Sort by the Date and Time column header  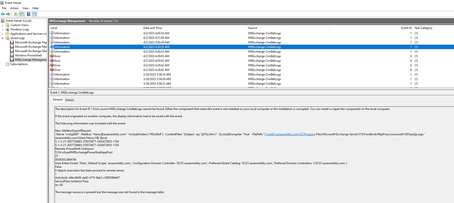194,28
